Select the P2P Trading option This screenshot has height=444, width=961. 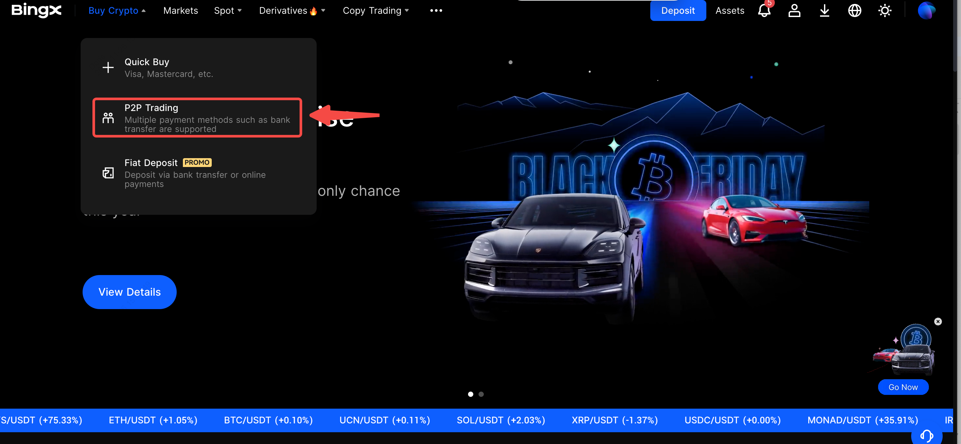click(x=197, y=118)
